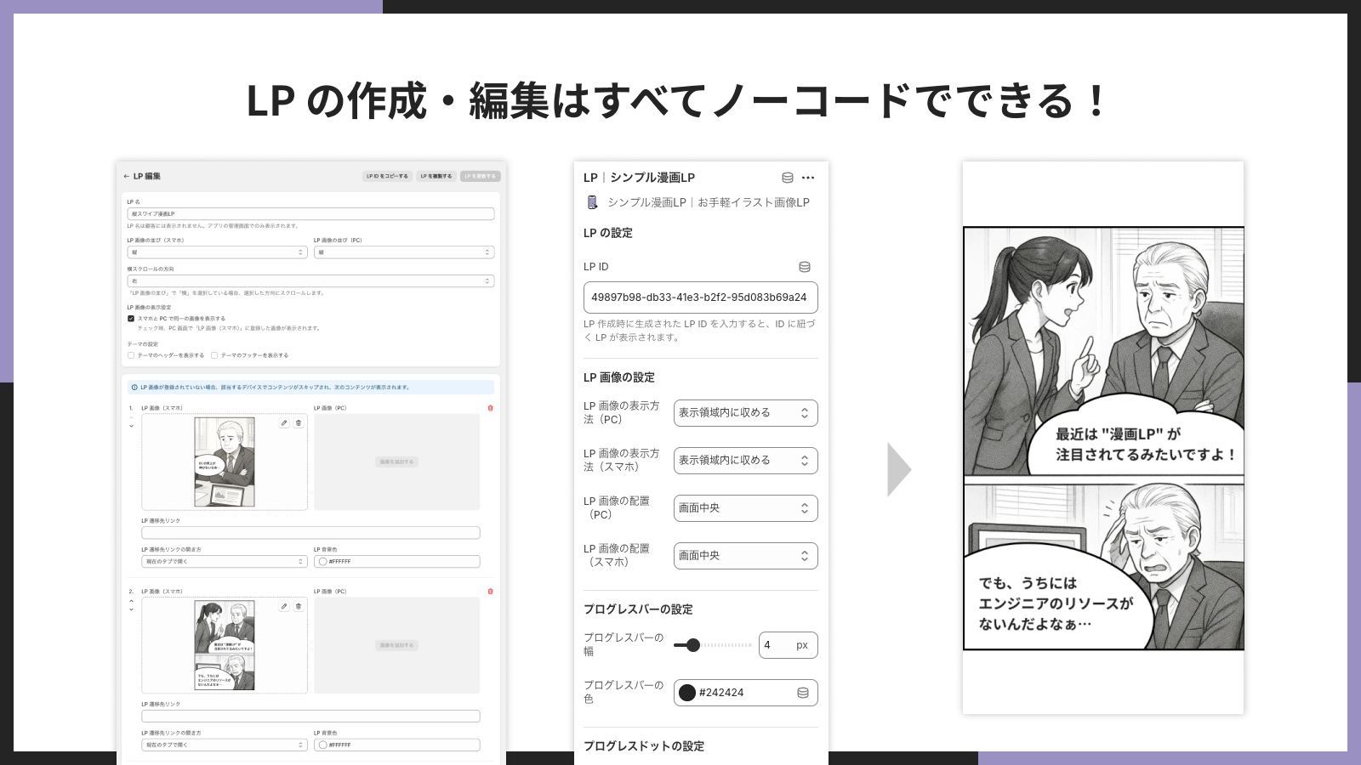1361x765 pixels.
Task: Click the LP を複製する button
Action: (436, 177)
